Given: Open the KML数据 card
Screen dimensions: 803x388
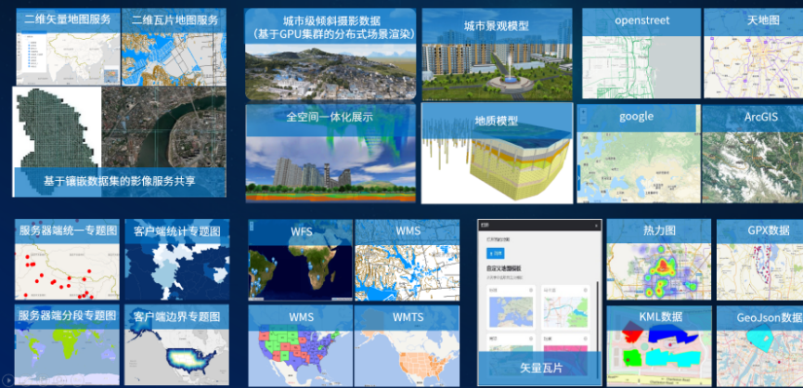Looking at the screenshot, I should [659, 346].
